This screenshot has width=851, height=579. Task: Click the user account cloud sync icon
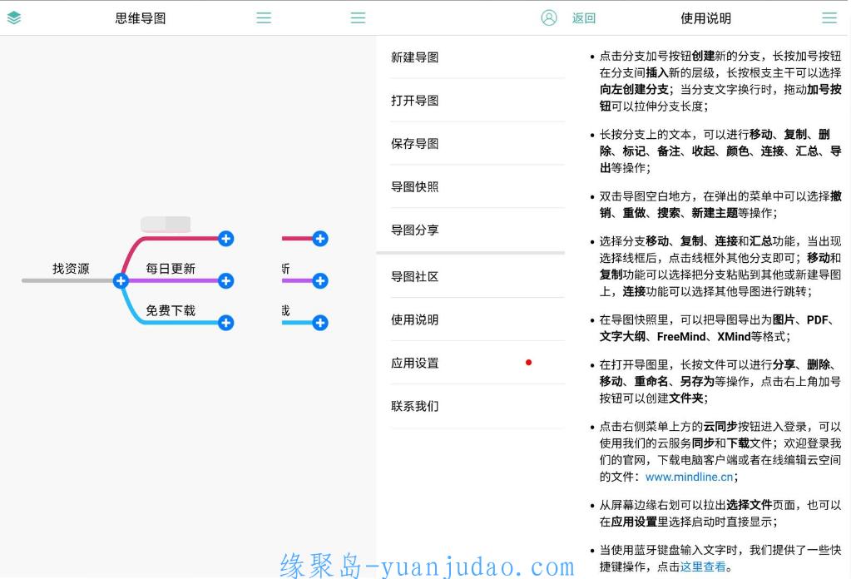tap(548, 17)
